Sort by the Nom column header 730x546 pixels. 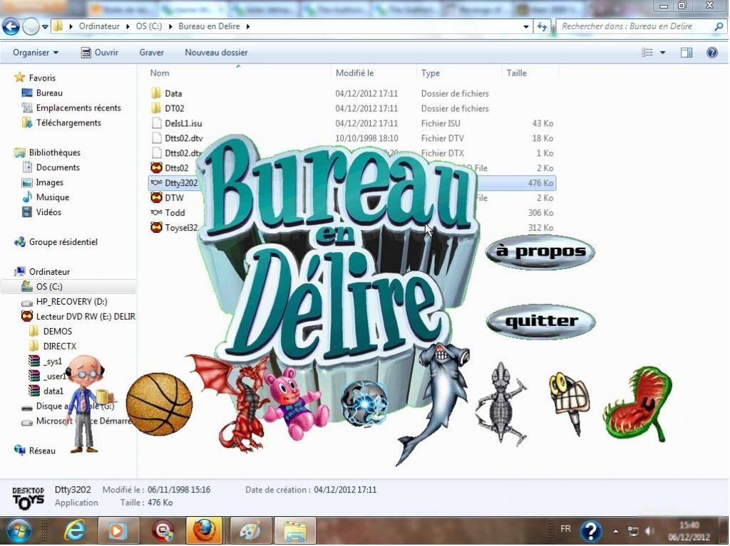point(160,73)
